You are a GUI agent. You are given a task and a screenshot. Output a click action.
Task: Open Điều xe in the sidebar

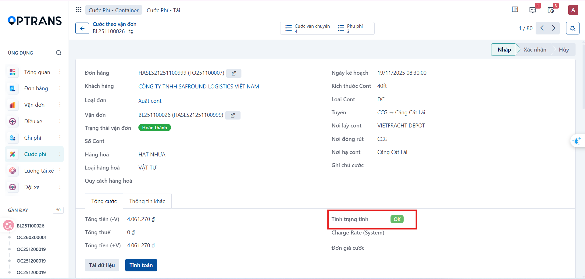pos(33,121)
